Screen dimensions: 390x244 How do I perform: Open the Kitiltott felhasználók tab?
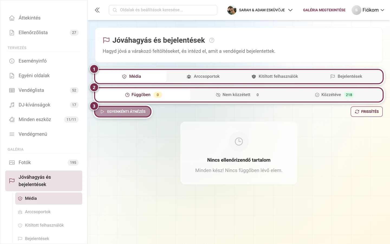click(x=275, y=76)
